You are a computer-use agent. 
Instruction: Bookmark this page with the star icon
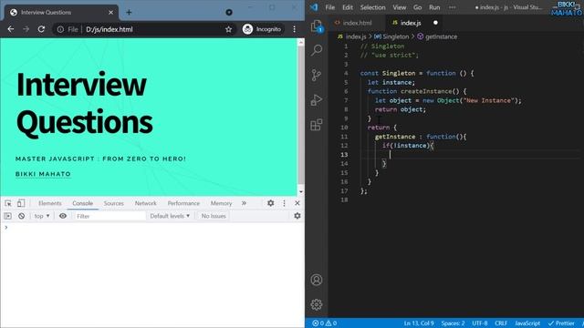228,29
